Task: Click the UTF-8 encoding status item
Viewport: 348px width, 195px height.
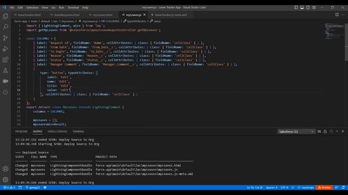Action: [x=284, y=187]
